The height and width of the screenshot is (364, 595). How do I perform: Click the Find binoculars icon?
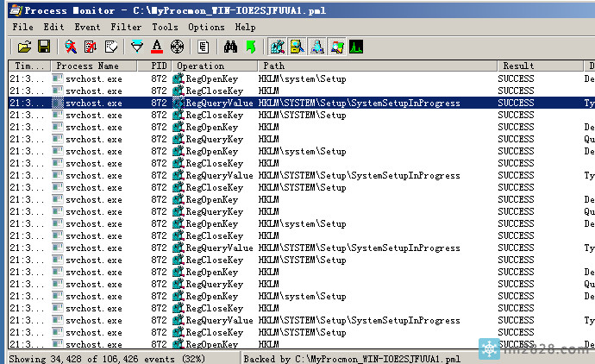230,47
